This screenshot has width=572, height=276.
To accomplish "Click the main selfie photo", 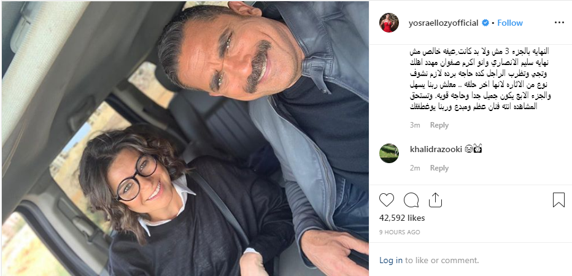I will pyautogui.click(x=185, y=139).
